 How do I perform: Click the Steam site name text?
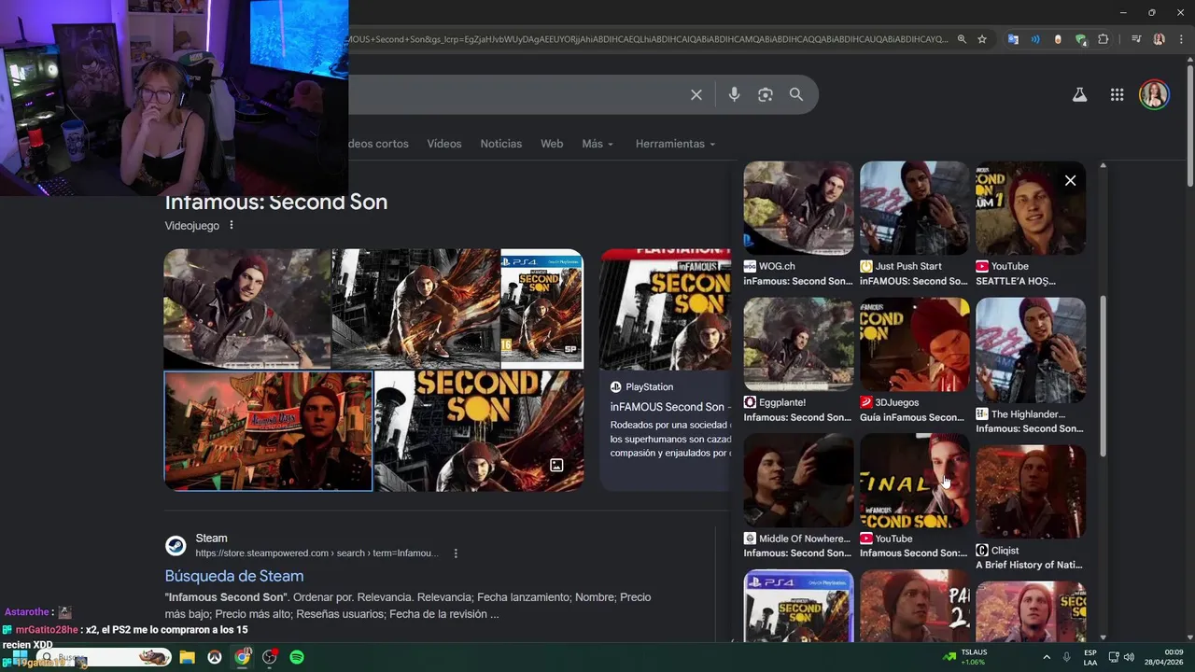click(211, 538)
